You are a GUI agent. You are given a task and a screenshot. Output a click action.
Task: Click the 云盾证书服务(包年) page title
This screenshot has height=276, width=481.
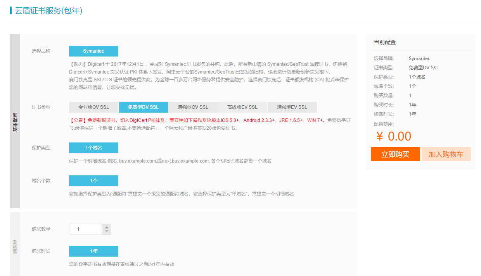point(48,10)
